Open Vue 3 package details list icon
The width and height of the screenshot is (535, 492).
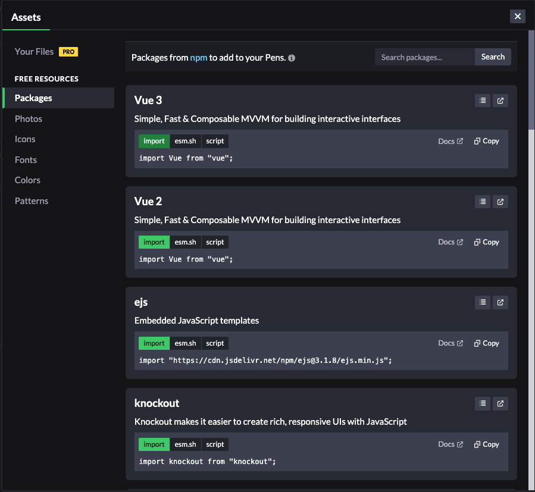(x=483, y=101)
